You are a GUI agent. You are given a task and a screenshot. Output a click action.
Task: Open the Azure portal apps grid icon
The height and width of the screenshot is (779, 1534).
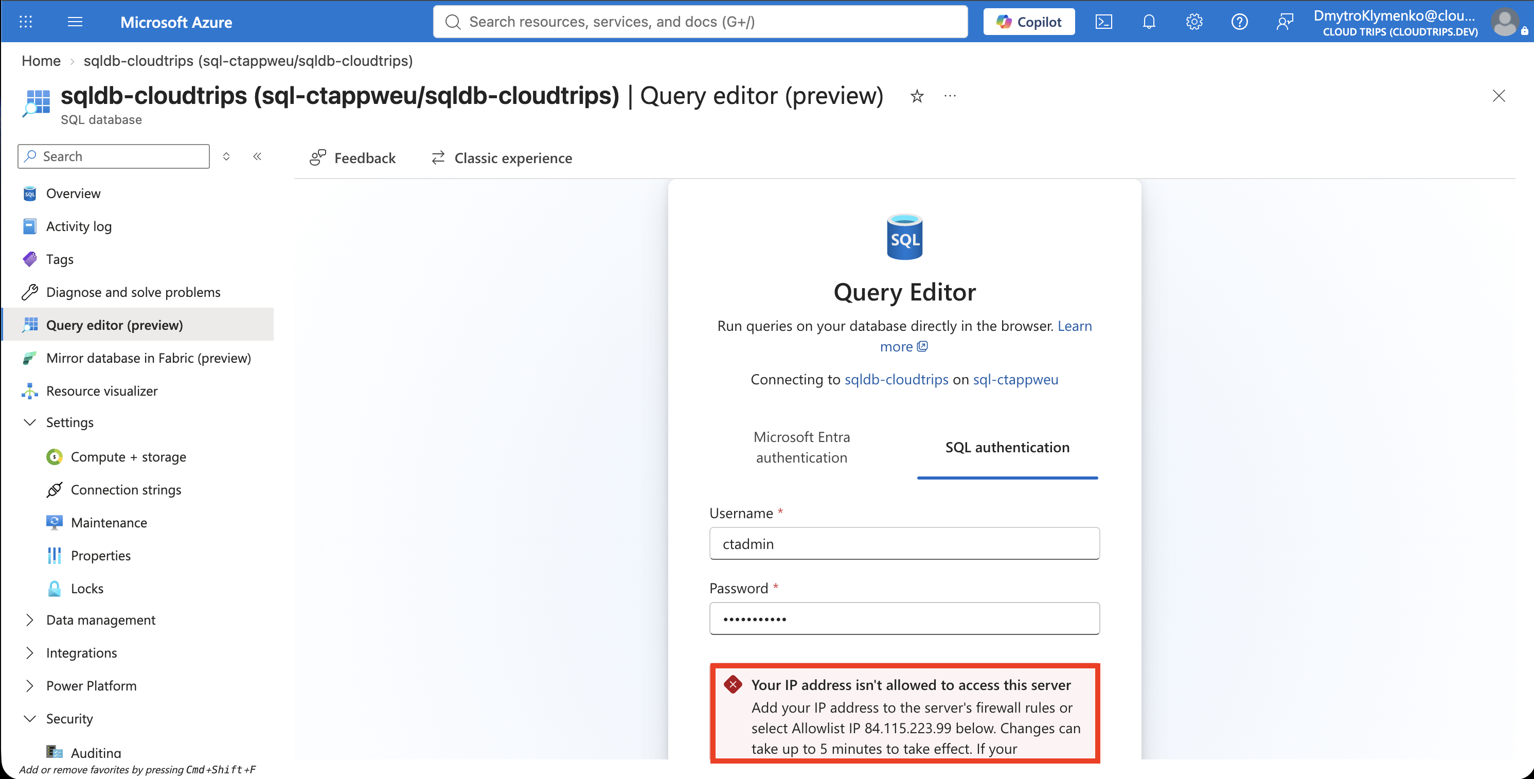[x=26, y=22]
